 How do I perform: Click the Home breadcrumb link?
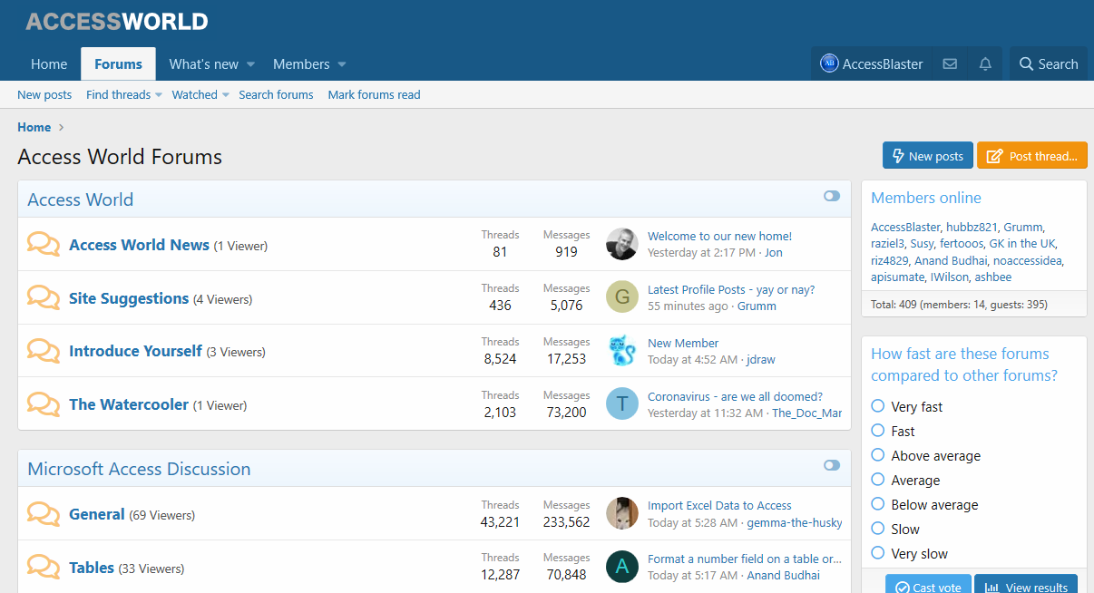34,127
